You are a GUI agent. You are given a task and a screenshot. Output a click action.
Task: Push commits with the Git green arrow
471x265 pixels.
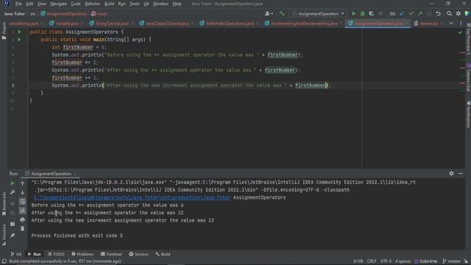[420, 14]
